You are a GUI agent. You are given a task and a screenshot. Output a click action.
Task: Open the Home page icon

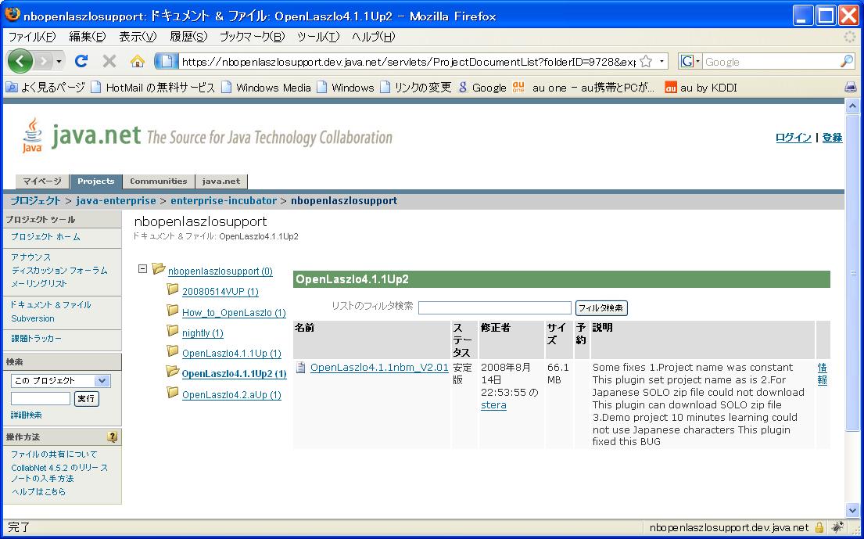(137, 60)
